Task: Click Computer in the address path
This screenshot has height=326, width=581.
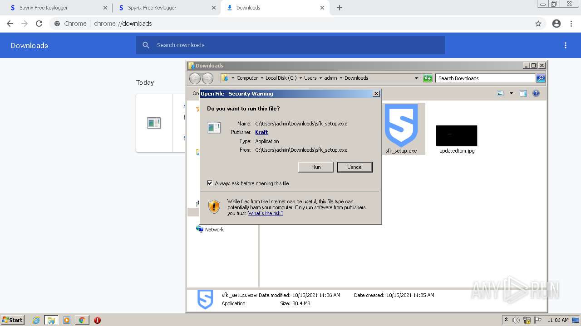Action: coord(247,78)
